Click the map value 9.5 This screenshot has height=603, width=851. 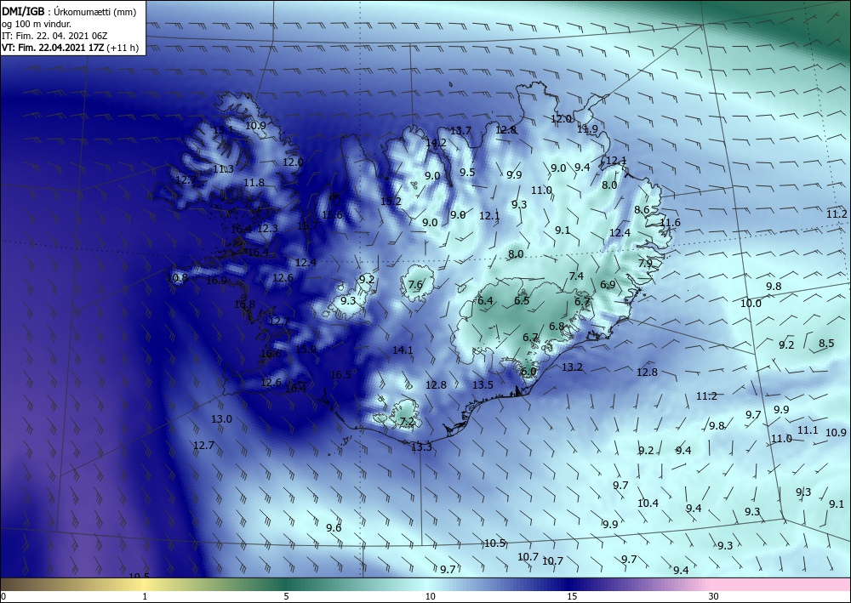467,173
